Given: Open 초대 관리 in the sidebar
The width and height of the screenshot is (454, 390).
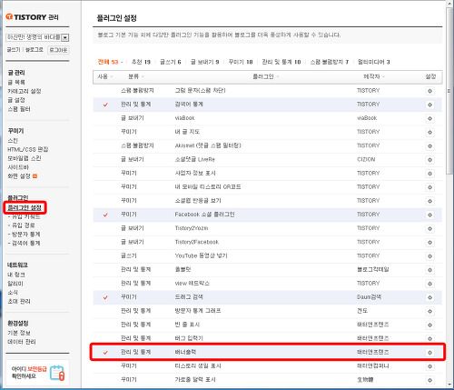Looking at the screenshot, I should 19,301.
